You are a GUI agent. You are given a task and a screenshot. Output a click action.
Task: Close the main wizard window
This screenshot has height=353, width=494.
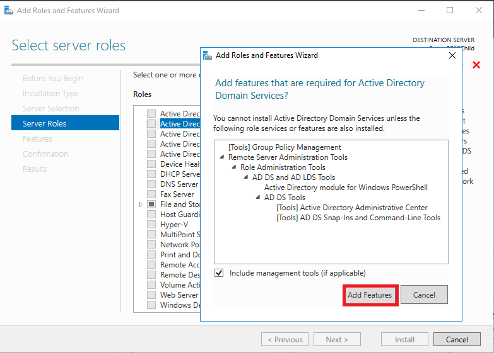(479, 10)
